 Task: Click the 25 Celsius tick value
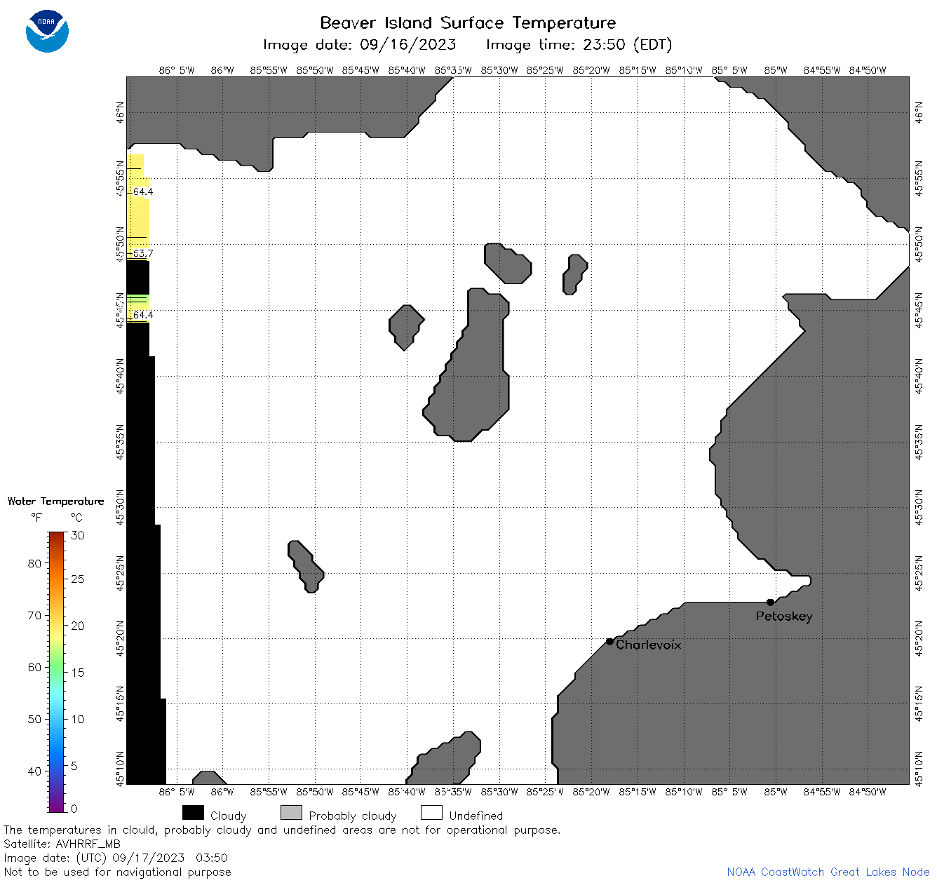click(x=78, y=579)
